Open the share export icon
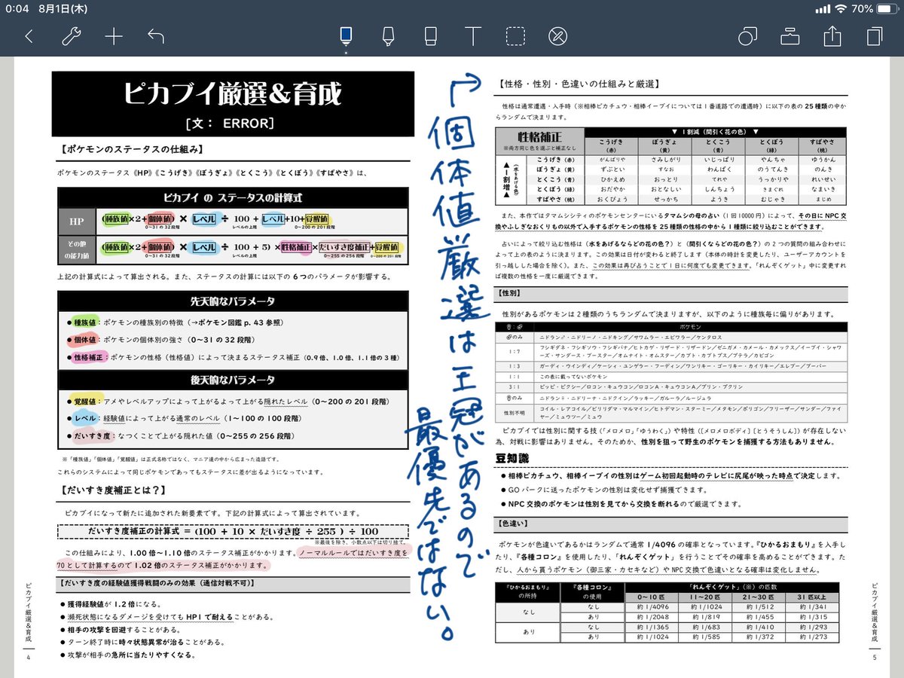 (832, 35)
